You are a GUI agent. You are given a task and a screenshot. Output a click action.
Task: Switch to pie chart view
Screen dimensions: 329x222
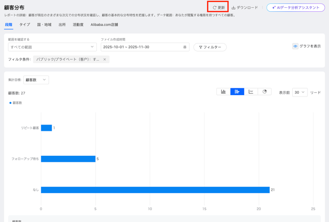(265, 92)
